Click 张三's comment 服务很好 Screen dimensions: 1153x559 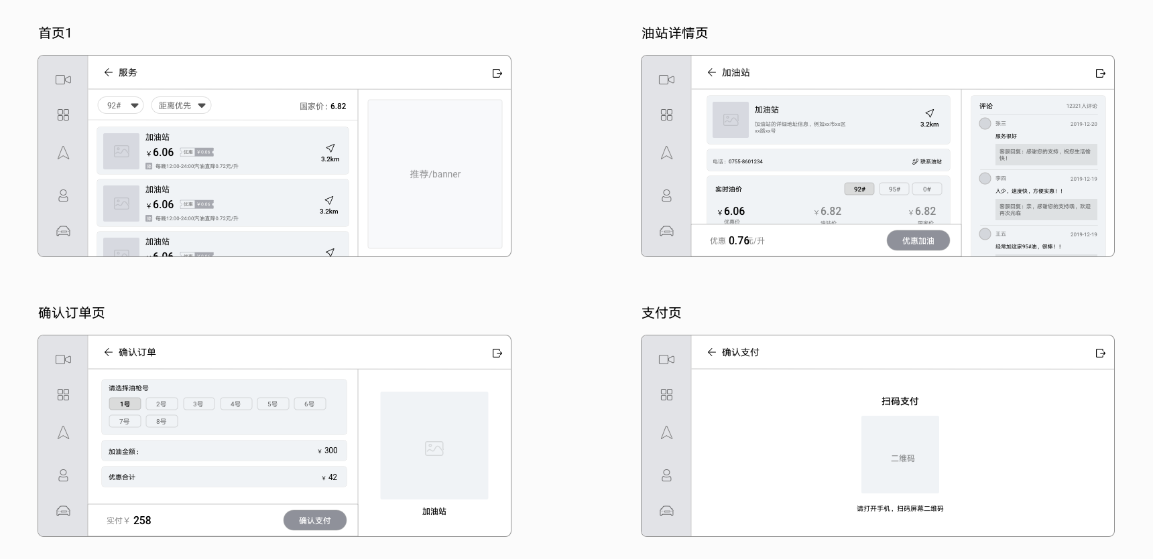tap(1006, 136)
